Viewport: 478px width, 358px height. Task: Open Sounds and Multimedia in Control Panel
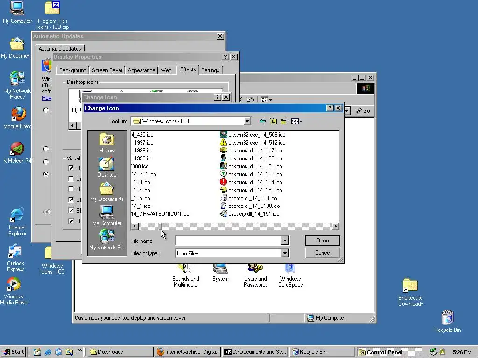[x=185, y=275]
